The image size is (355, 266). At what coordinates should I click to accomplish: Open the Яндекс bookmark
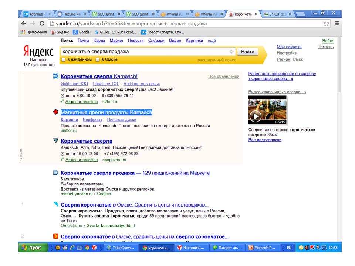60,32
